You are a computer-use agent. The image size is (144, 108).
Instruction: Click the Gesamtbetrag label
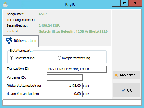point(17,25)
